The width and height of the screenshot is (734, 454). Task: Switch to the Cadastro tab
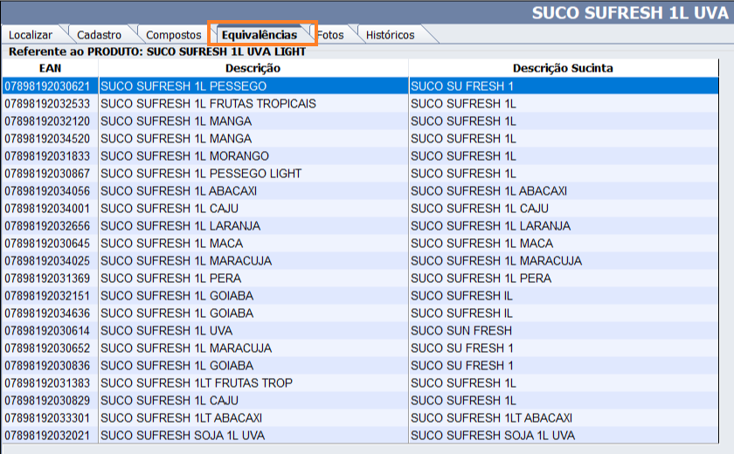coord(99,35)
